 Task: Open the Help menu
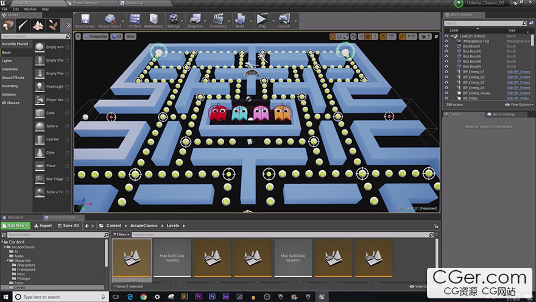coord(45,9)
